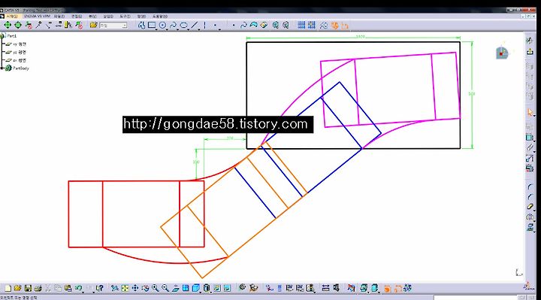Select Part1 in the specification tree
541x300 pixels.
click(x=12, y=36)
